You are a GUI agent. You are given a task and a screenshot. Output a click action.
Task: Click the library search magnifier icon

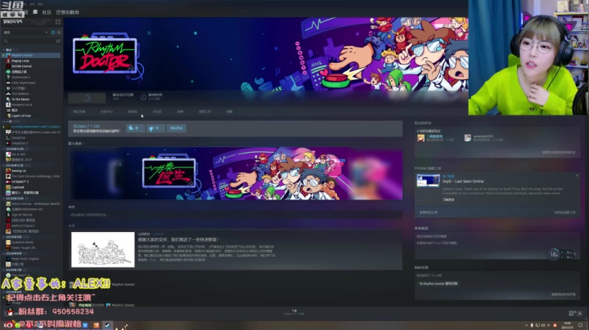click(6, 41)
